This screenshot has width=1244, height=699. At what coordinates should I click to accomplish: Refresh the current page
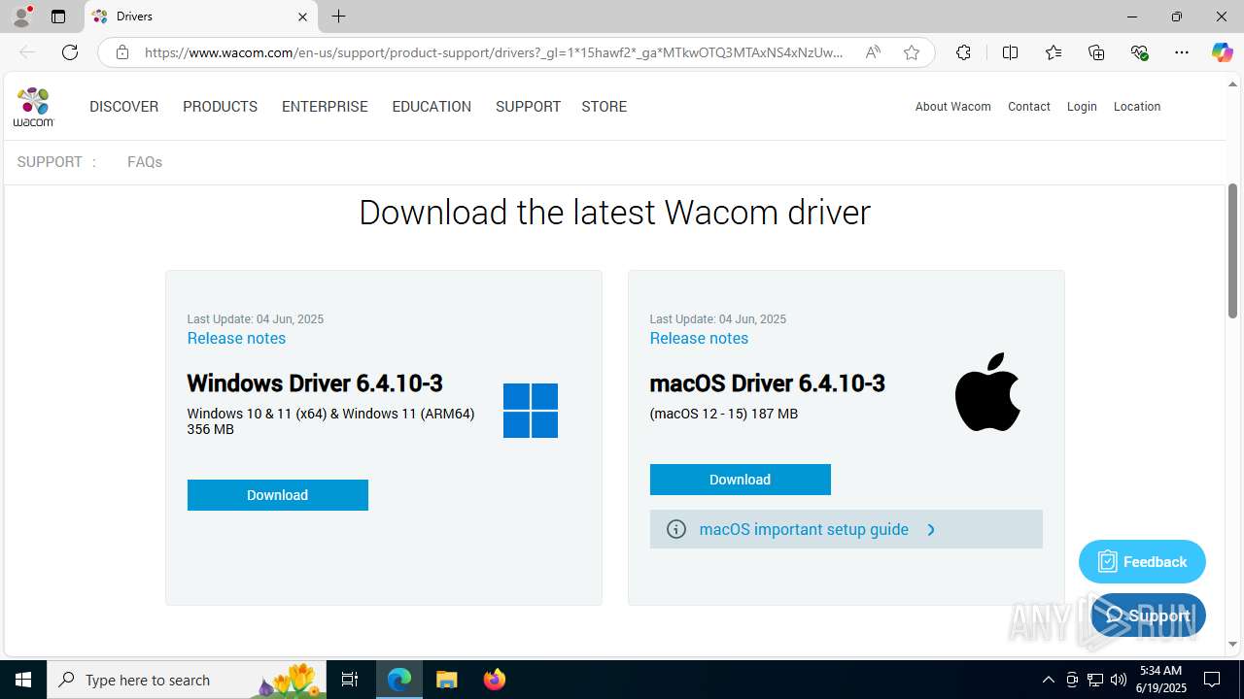[x=70, y=52]
